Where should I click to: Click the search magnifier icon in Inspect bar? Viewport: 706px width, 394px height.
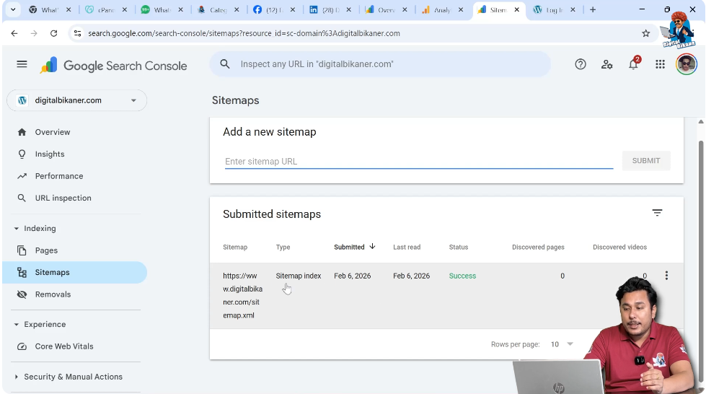tap(225, 64)
